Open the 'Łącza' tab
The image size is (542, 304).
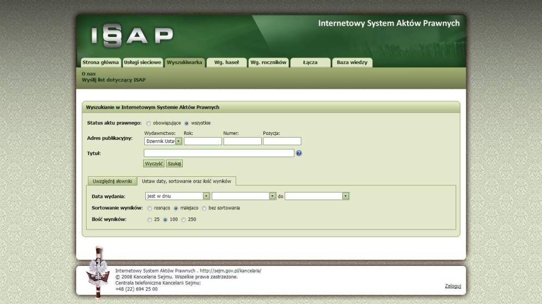[310, 63]
